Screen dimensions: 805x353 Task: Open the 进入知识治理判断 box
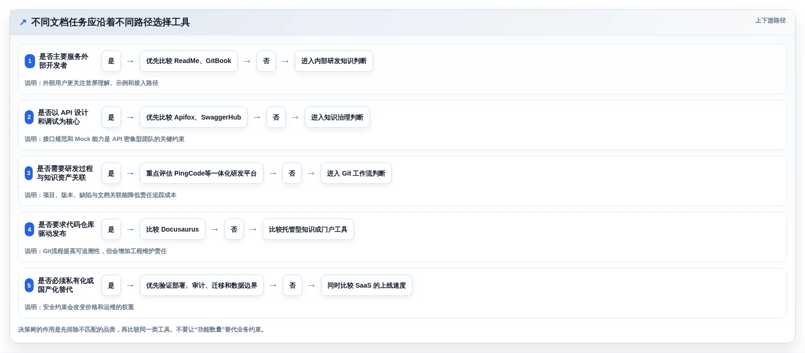pyautogui.click(x=337, y=117)
